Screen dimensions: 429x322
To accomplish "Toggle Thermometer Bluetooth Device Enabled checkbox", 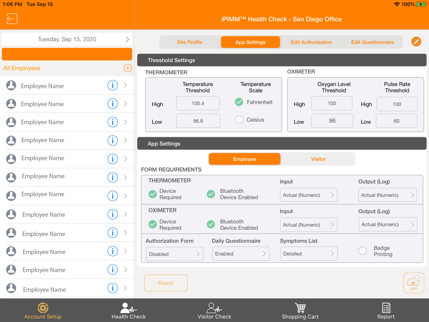I will coord(211,194).
